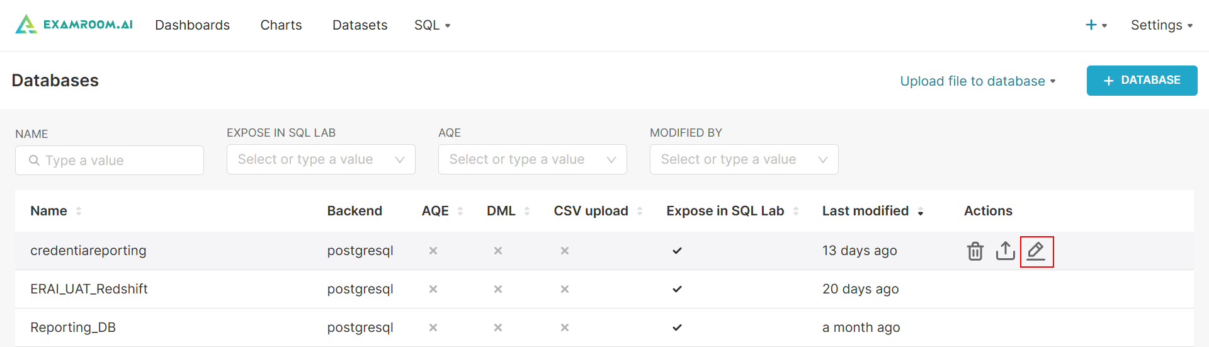Open the Settings menu
The width and height of the screenshot is (1209, 347).
tap(1161, 25)
